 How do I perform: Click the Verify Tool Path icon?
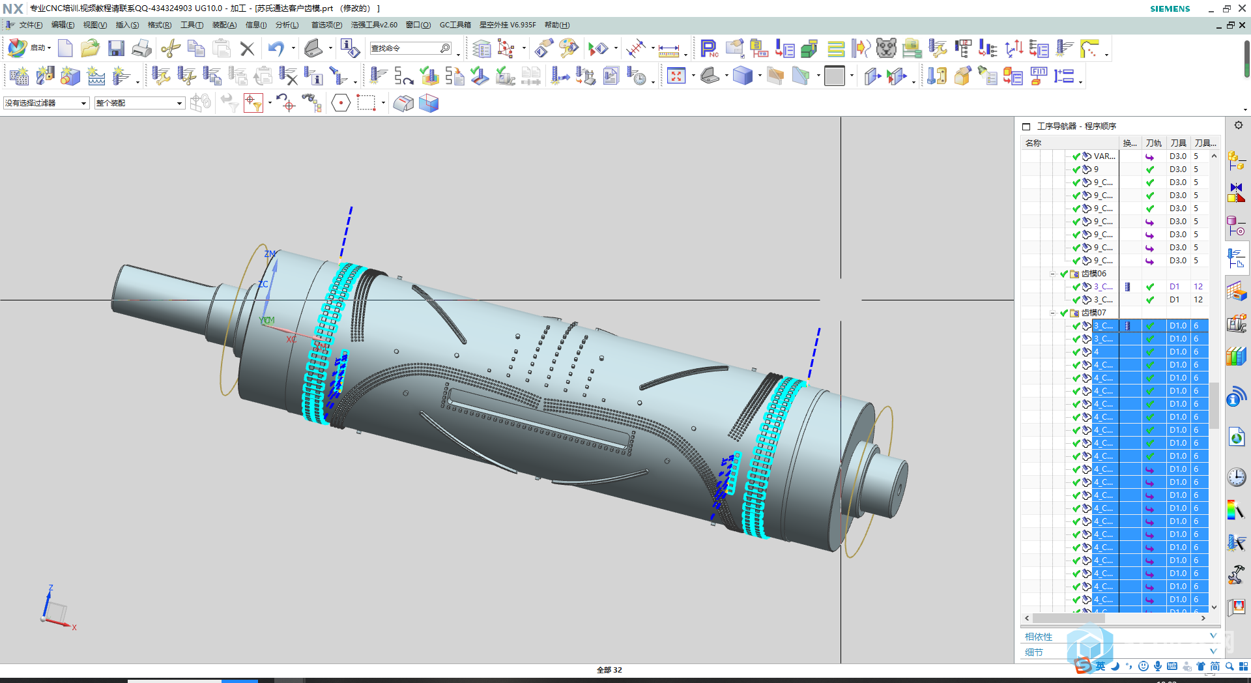(429, 76)
